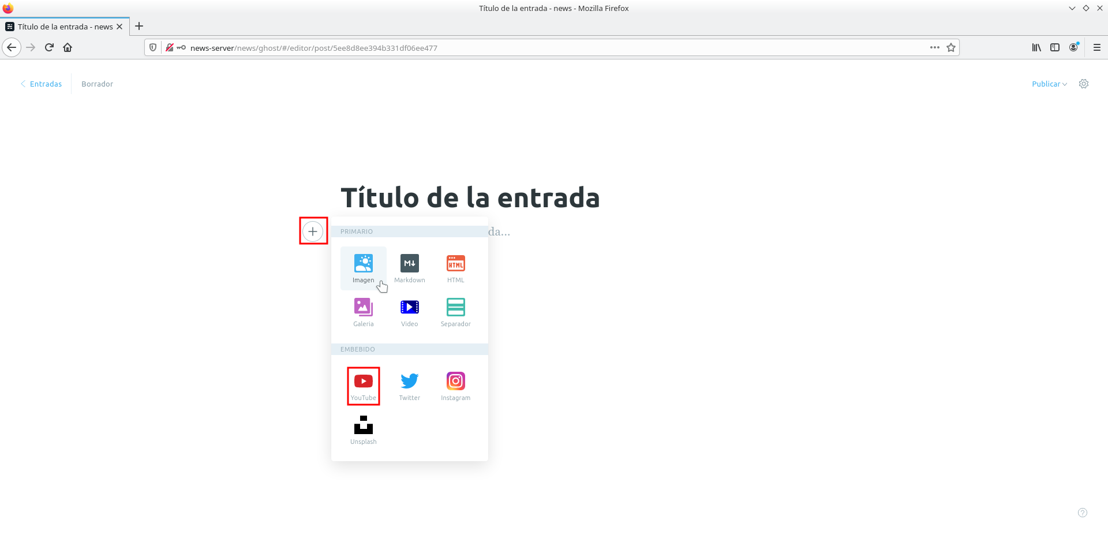Add an HTML card
This screenshot has height=538, width=1108.
(455, 268)
